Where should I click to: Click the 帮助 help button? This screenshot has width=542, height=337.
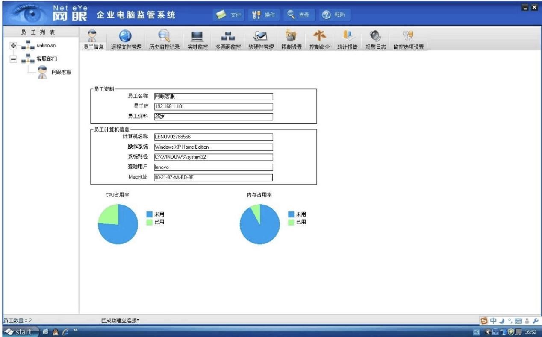click(333, 15)
